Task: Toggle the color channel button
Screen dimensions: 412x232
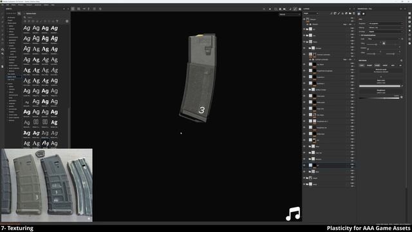Action: pyautogui.click(x=362, y=65)
